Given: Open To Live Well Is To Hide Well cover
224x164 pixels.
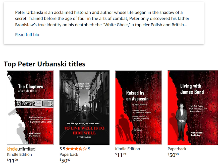Looking at the screenshot, I should pyautogui.click(x=84, y=108).
